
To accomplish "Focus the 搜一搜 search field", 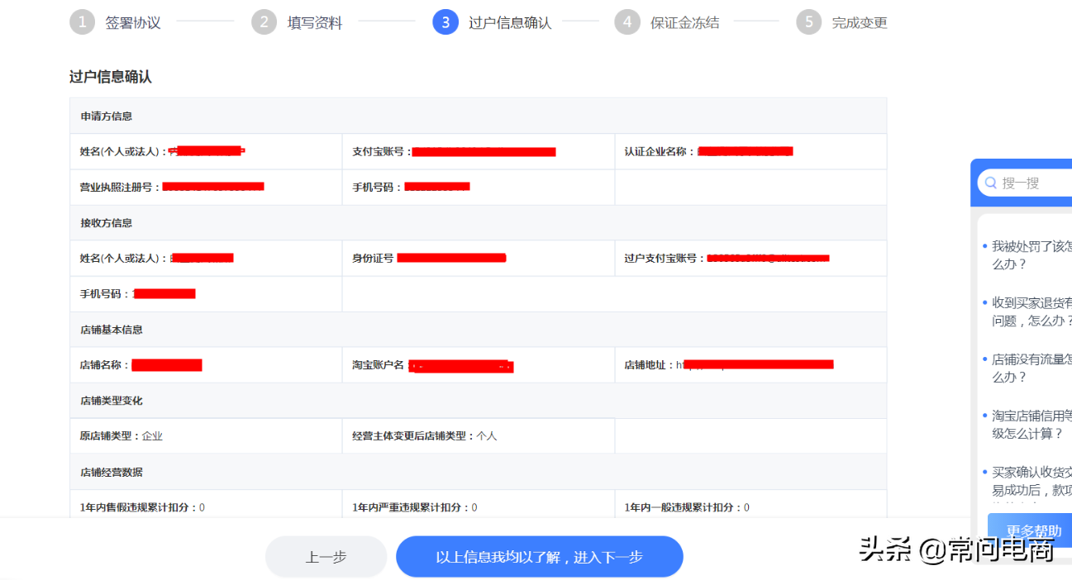I will coord(1033,183).
